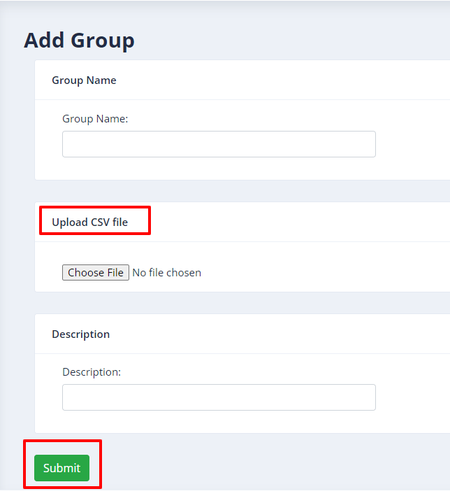Click the 'No file chosen' text
450x503 pixels.
167,273
